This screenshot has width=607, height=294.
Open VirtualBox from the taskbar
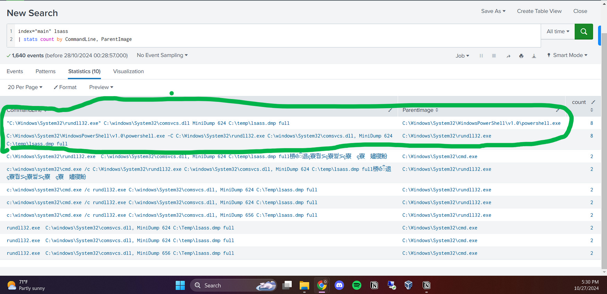409,285
